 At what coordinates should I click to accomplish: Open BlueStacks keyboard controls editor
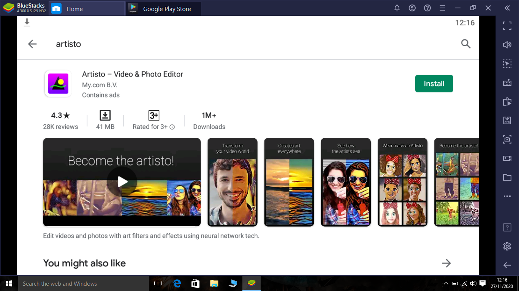pyautogui.click(x=507, y=83)
